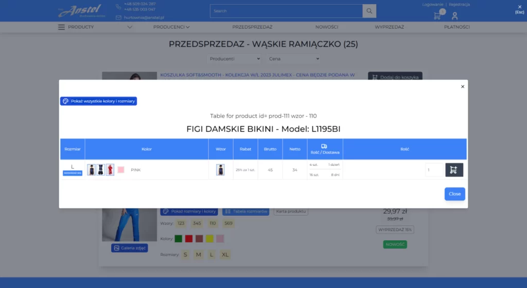Open the Producenti filter dropdown
Image resolution: width=527 pixels, height=288 pixels.
[234, 59]
